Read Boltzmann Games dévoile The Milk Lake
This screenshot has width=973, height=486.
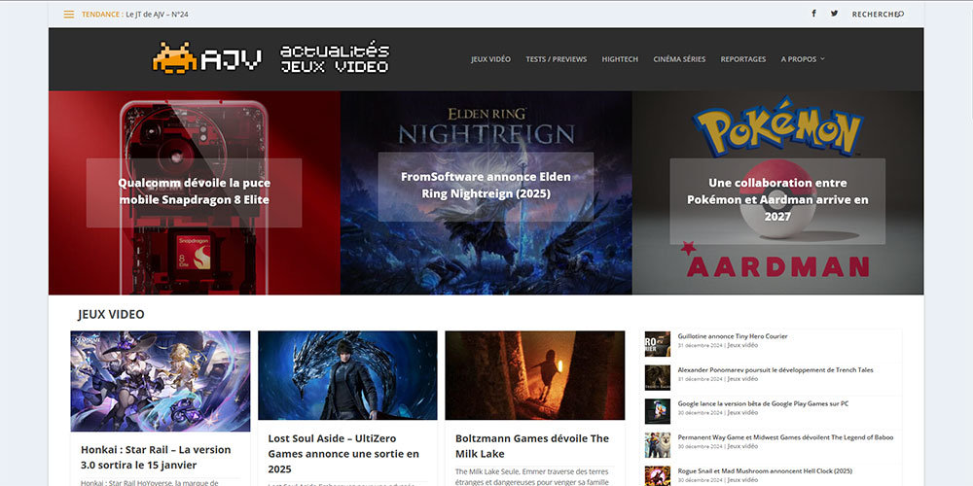532,446
